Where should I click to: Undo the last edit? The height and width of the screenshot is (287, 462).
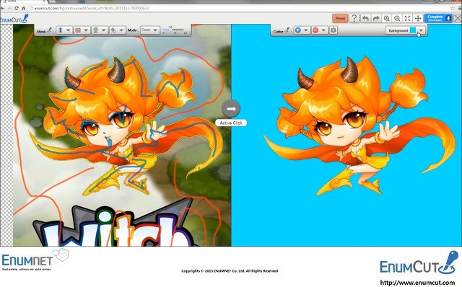(365, 18)
